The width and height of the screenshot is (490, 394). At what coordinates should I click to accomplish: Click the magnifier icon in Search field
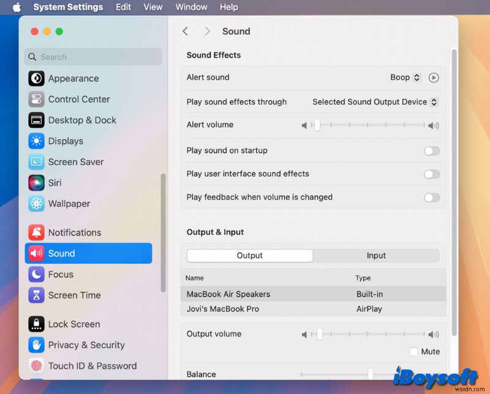pyautogui.click(x=32, y=57)
